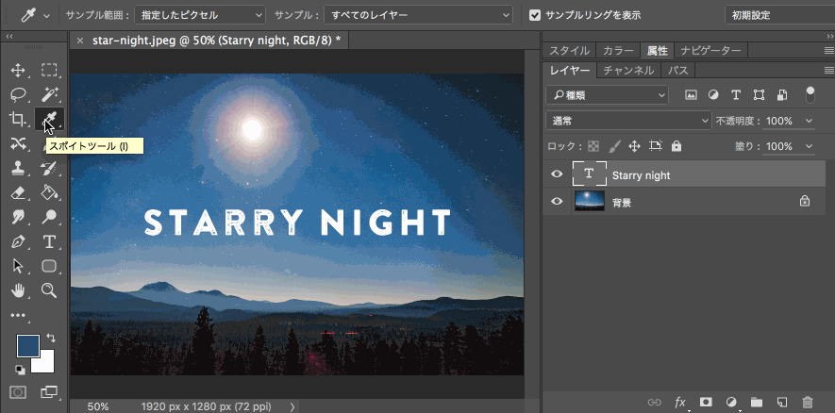Open blend mode 通常 dropdown

[x=628, y=121]
